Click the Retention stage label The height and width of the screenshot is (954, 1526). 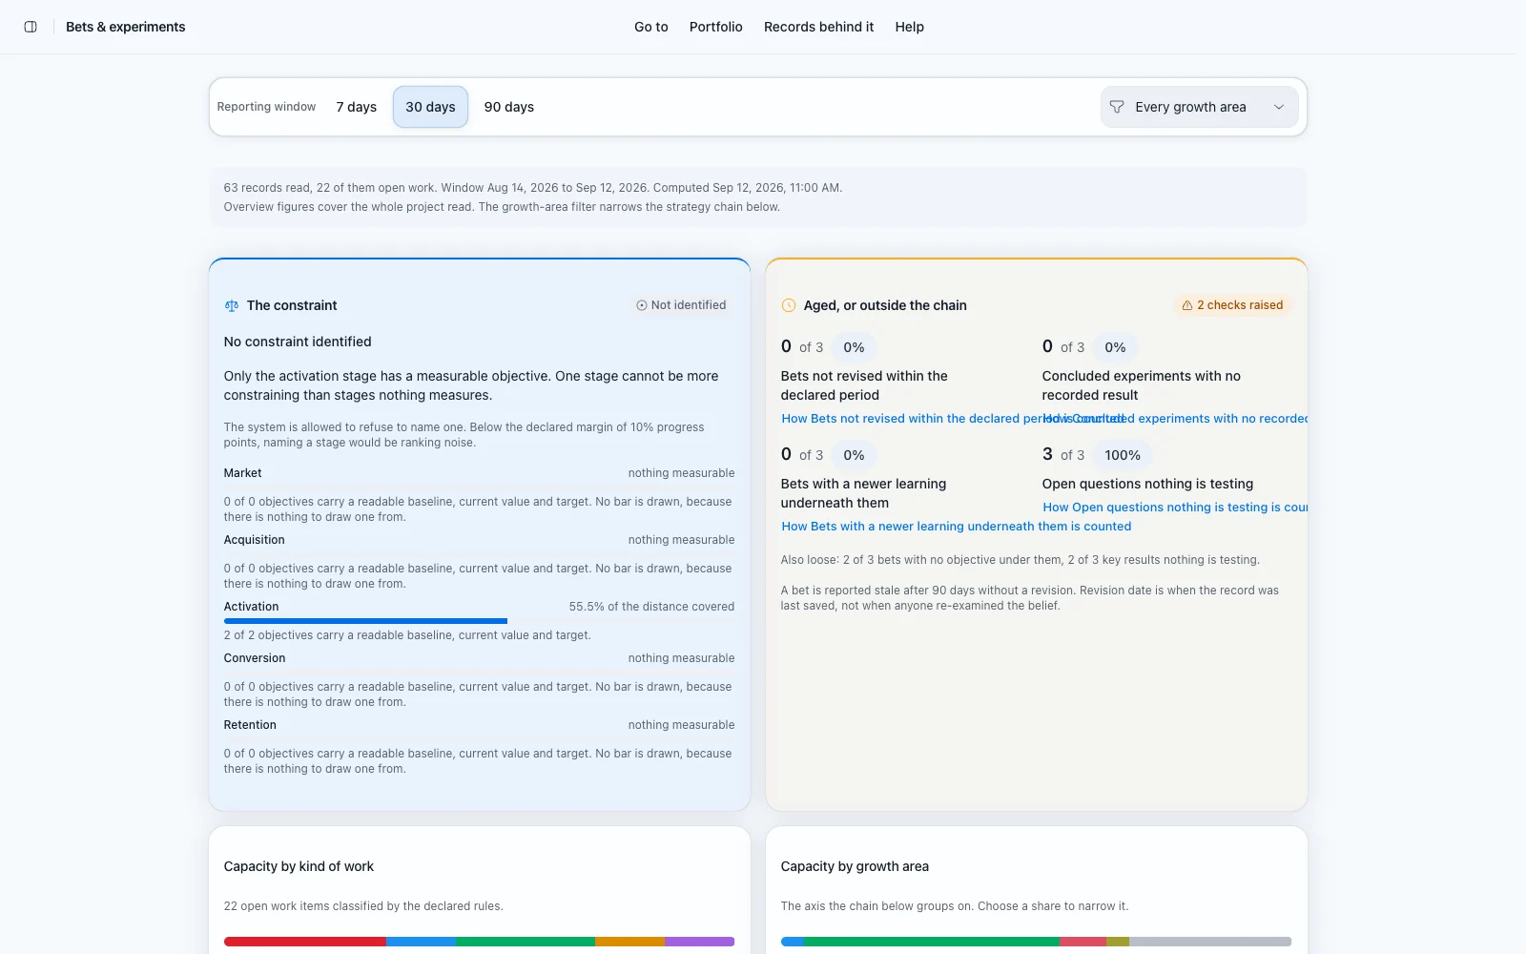pyautogui.click(x=250, y=725)
